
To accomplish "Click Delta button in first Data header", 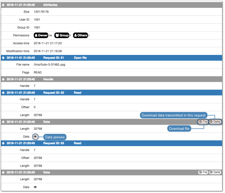I will tap(215, 122).
